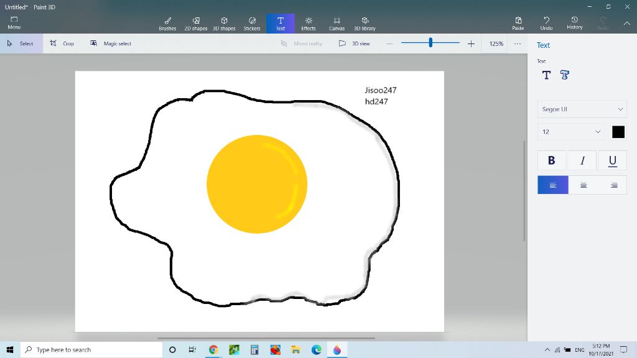Image resolution: width=637 pixels, height=358 pixels.
Task: Toggle Underline formatting
Action: 613,160
